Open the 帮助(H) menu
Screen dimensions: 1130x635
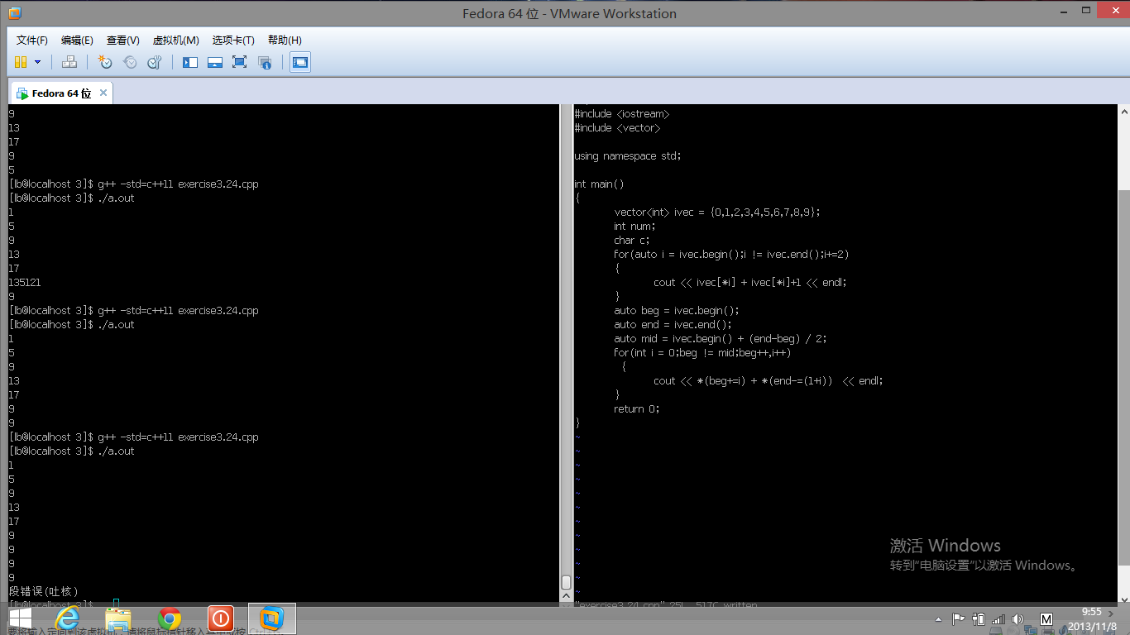coord(284,40)
